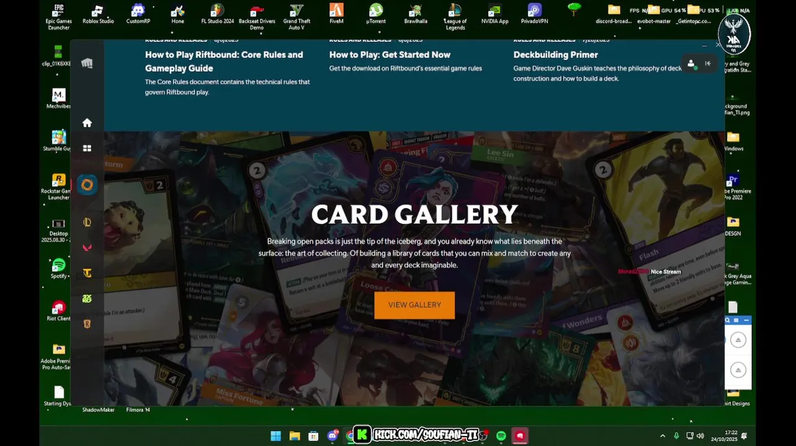This screenshot has width=796, height=446.
Task: Open Epic Games Launcher desktop shortcut
Action: point(58,16)
